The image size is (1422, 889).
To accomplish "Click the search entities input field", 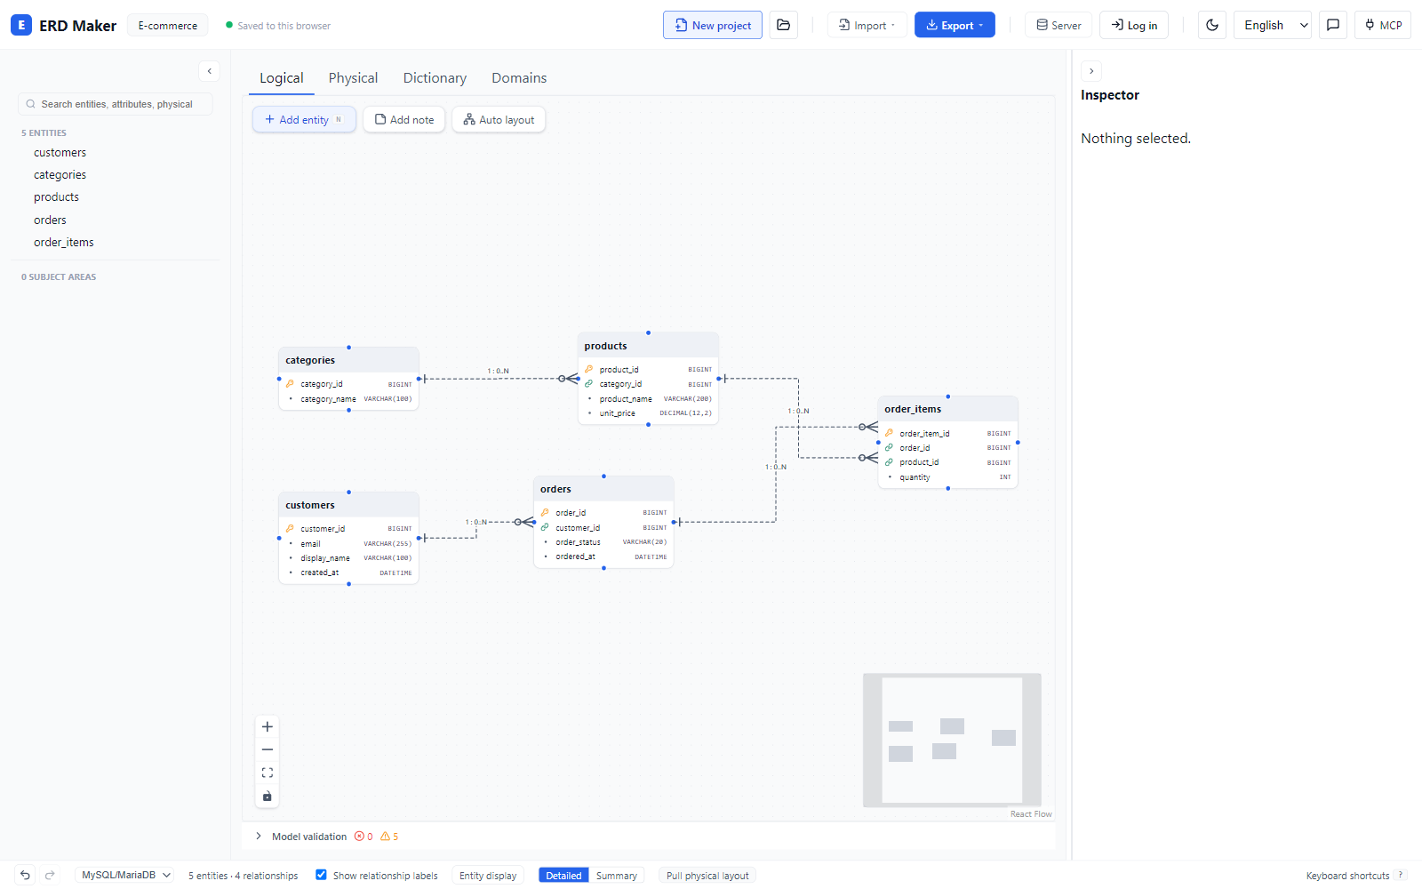I will pos(116,104).
